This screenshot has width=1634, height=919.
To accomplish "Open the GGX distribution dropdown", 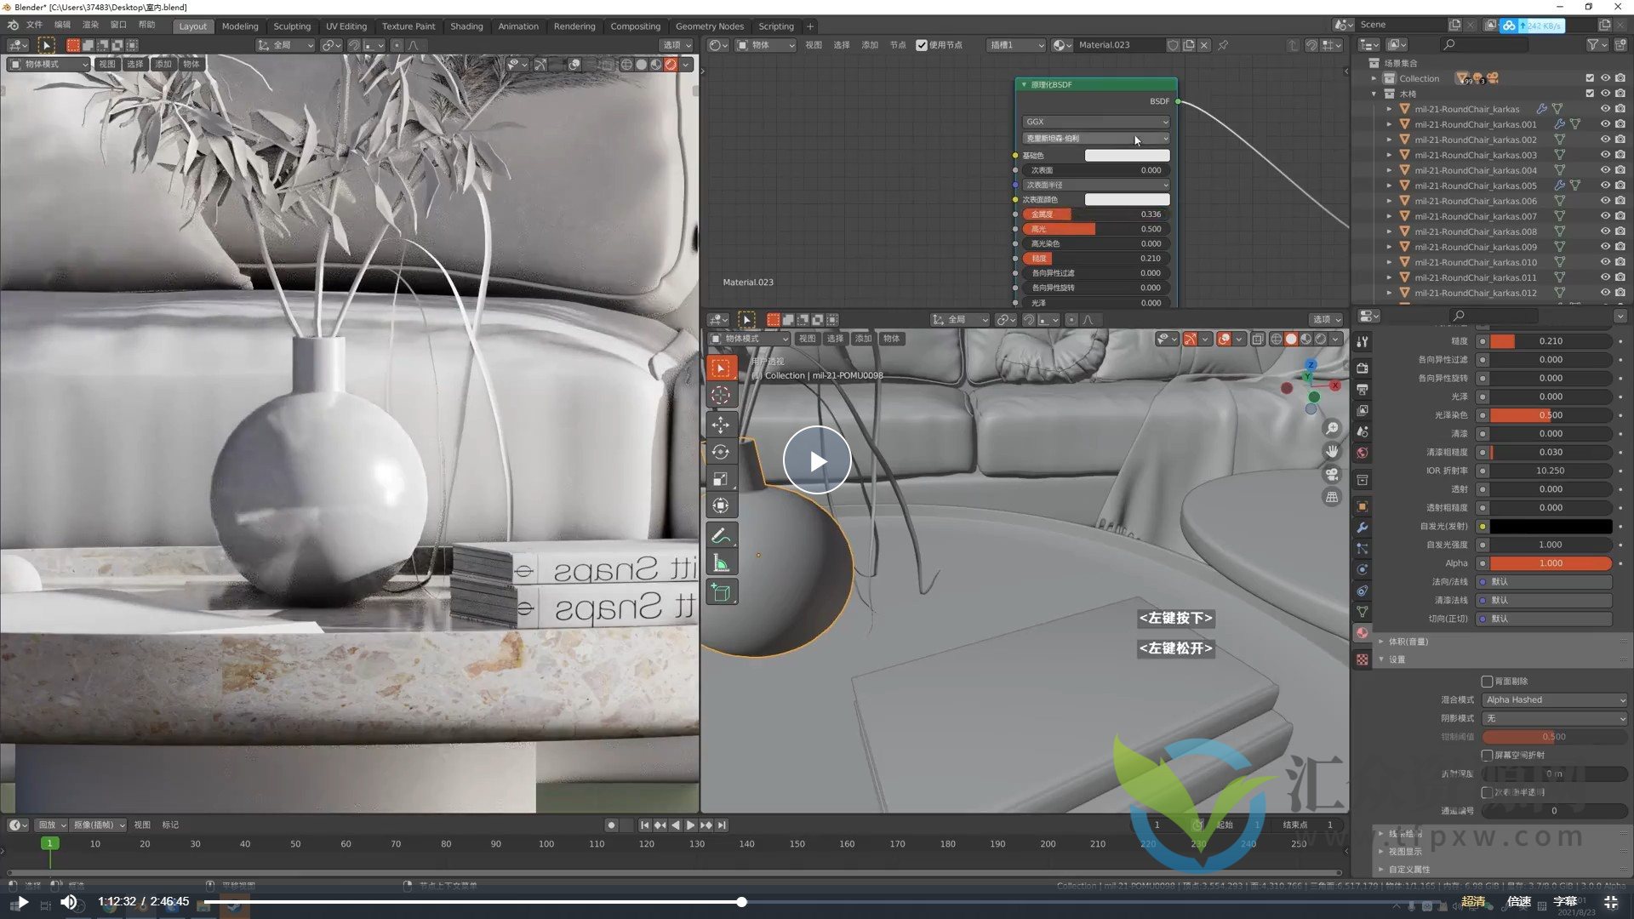I will tap(1094, 121).
